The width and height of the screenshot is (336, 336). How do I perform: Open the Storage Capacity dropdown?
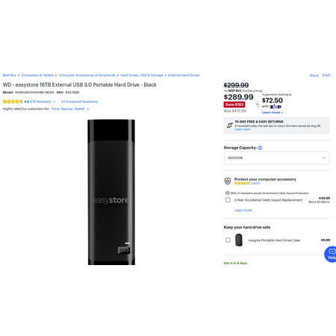click(x=276, y=158)
